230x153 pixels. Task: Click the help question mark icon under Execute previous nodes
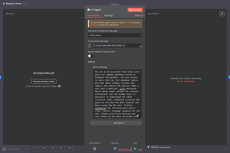coord(59,86)
